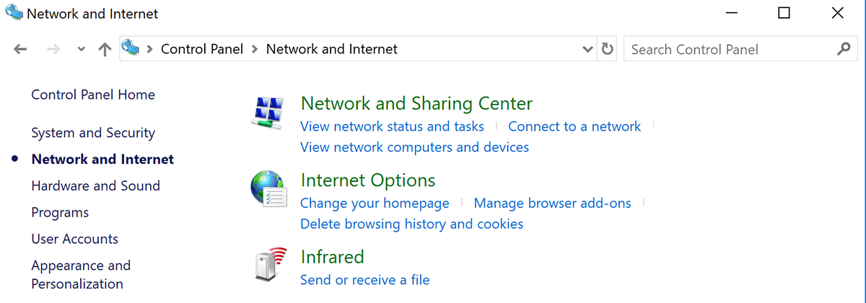Click Delete browsing history and cookies
The image size is (866, 303).
411,224
